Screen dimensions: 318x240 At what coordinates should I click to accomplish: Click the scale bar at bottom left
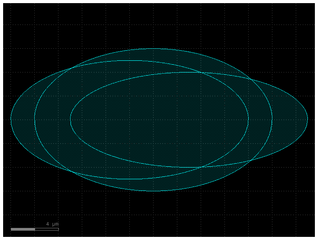(35, 229)
